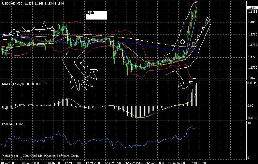Click the current price tag 1.1844
This screenshot has height=164, width=258.
coord(252,8)
